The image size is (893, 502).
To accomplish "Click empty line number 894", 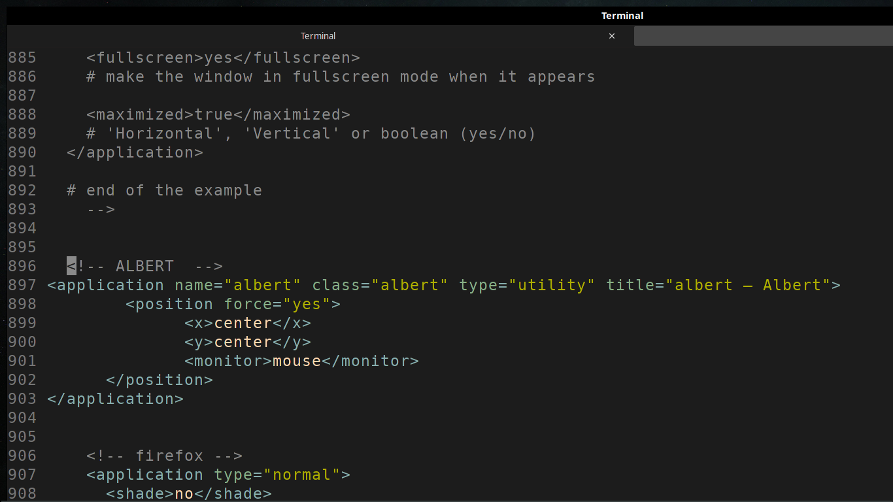I will (22, 228).
